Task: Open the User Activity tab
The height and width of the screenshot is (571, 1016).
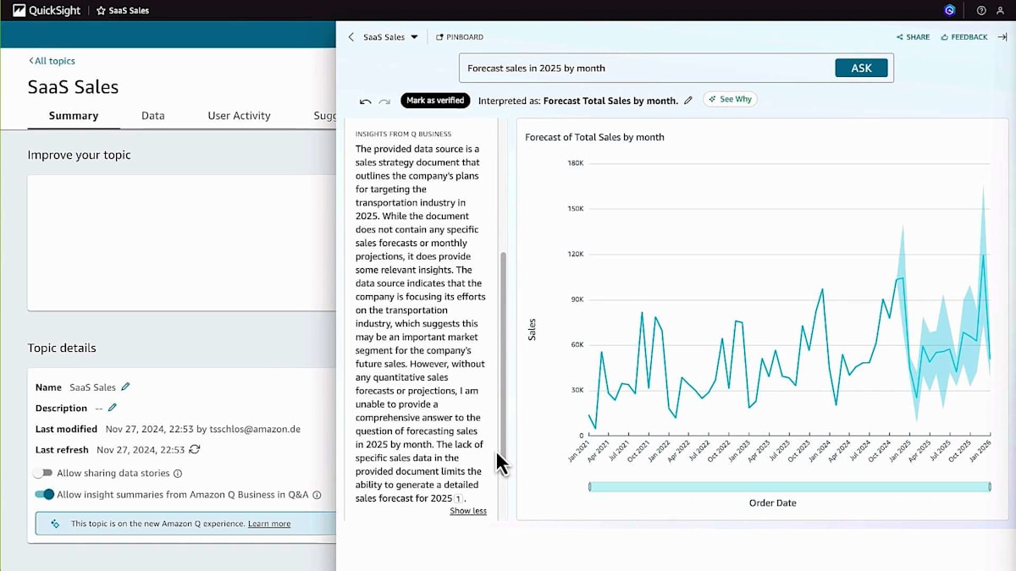Action: click(240, 116)
